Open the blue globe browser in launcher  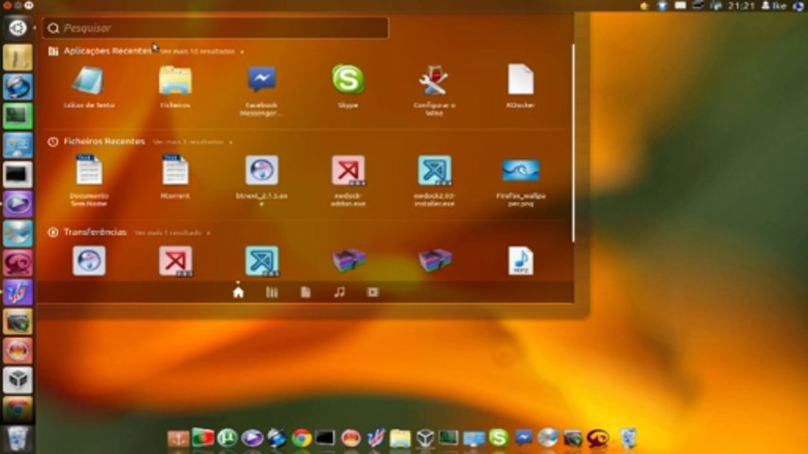tap(18, 86)
